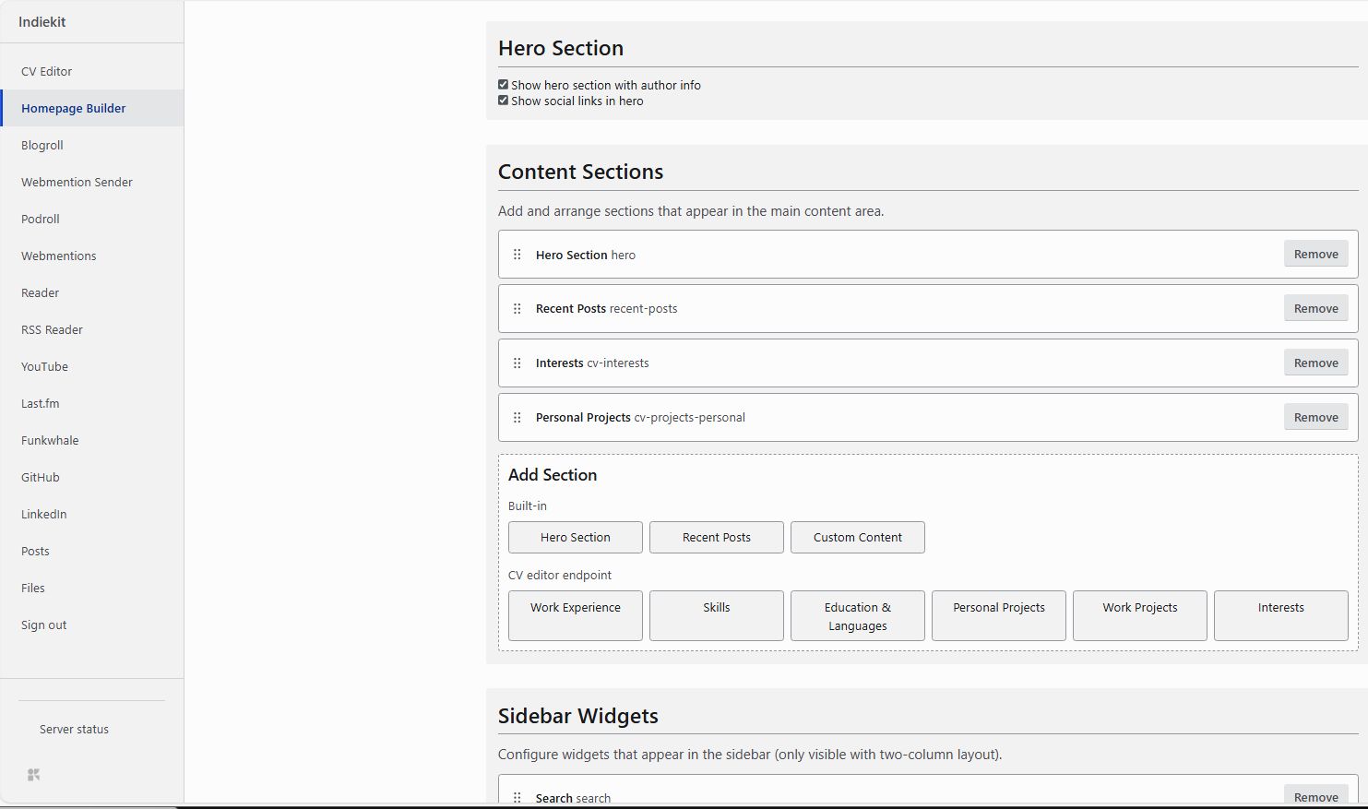This screenshot has height=809, width=1368.
Task: Click drag handle icon for Hero Section row
Action: (517, 255)
